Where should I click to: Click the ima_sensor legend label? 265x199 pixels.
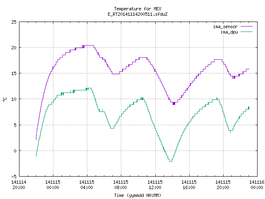[x=225, y=27]
